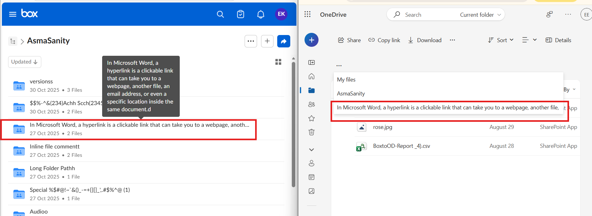Open the Box hamburger menu
The height and width of the screenshot is (216, 592).
pos(13,14)
